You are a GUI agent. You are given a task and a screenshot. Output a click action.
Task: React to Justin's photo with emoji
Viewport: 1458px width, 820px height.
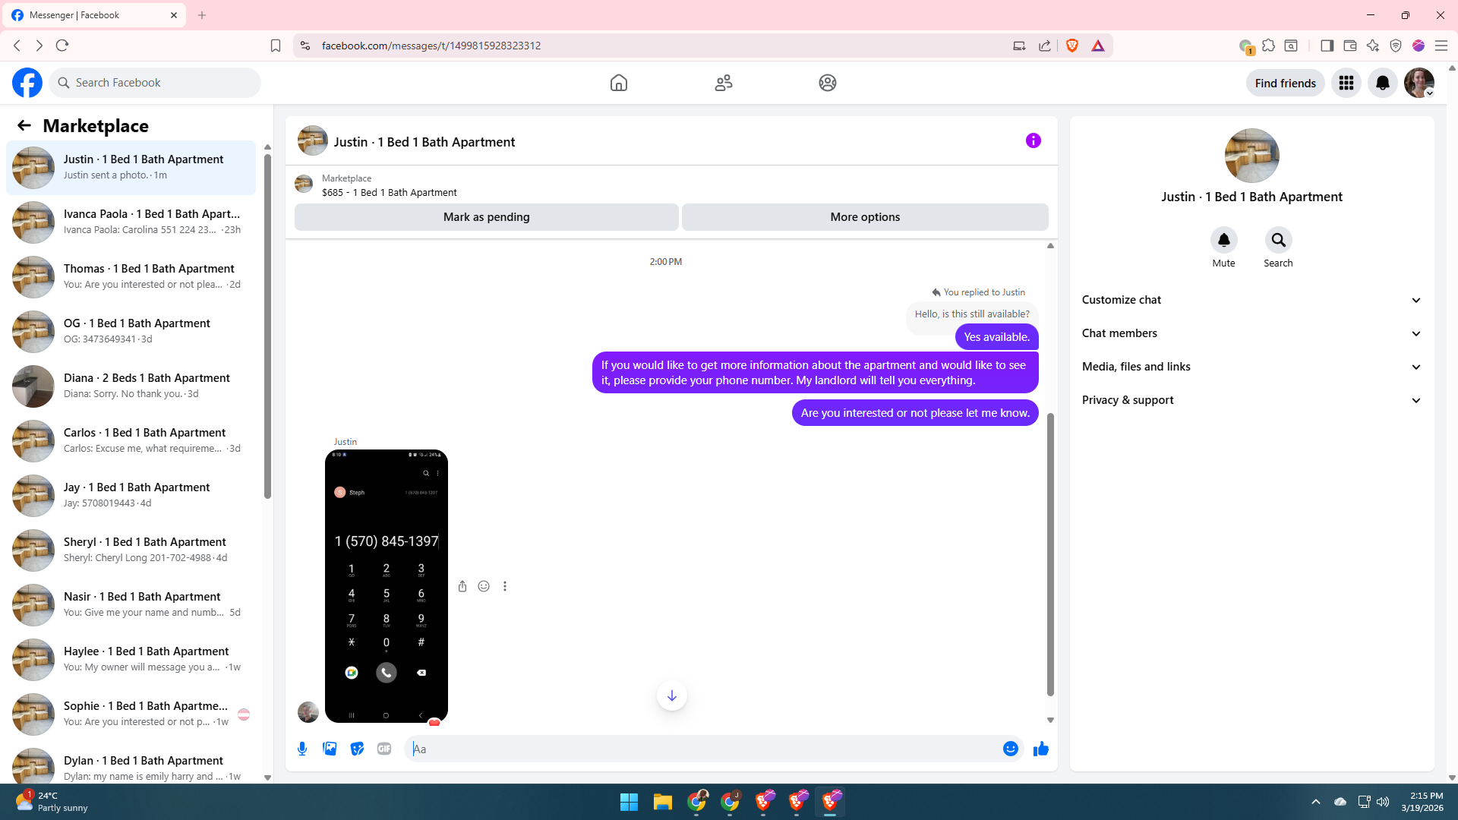[484, 586]
